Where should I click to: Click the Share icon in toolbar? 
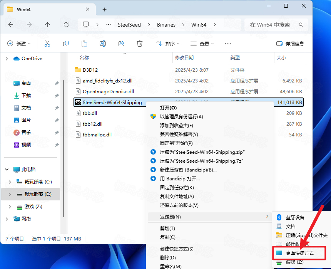coord(121,44)
